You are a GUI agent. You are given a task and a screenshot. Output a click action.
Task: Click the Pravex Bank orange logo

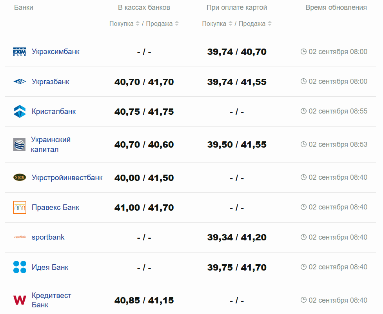[x=20, y=207]
